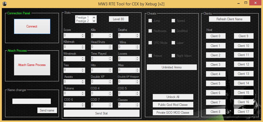
Task: Enable the GodMod checkbox
Action: [x=173, y=31]
